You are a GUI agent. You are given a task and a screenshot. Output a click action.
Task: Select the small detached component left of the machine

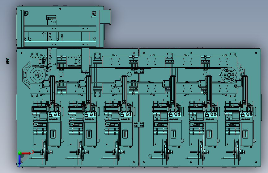[8, 61]
